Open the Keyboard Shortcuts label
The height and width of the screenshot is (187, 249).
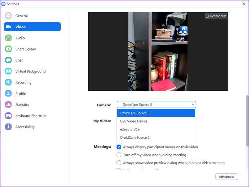point(31,116)
